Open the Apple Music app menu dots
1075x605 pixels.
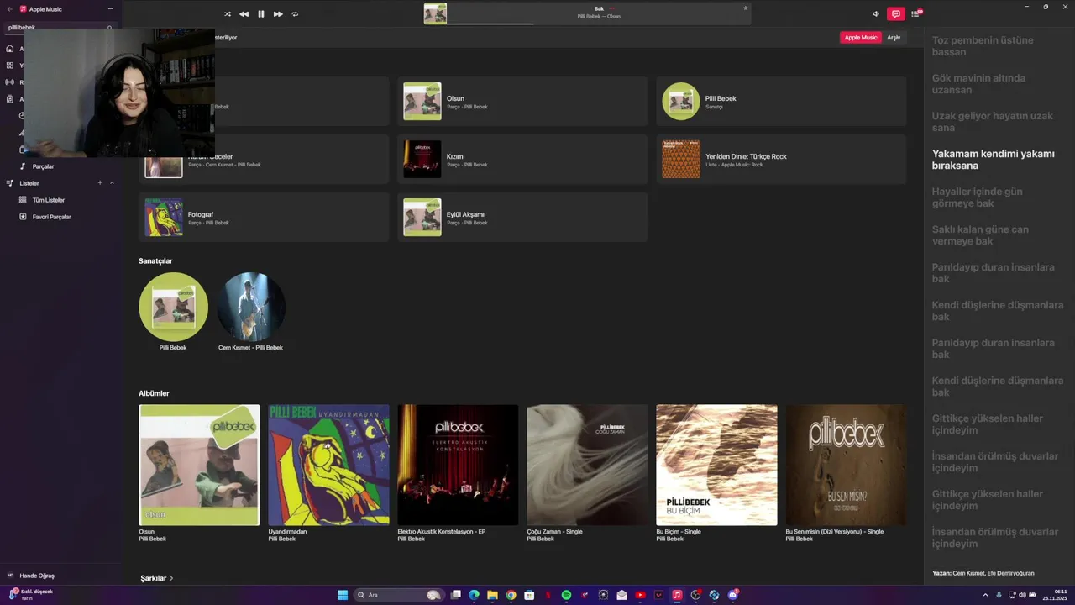110,8
